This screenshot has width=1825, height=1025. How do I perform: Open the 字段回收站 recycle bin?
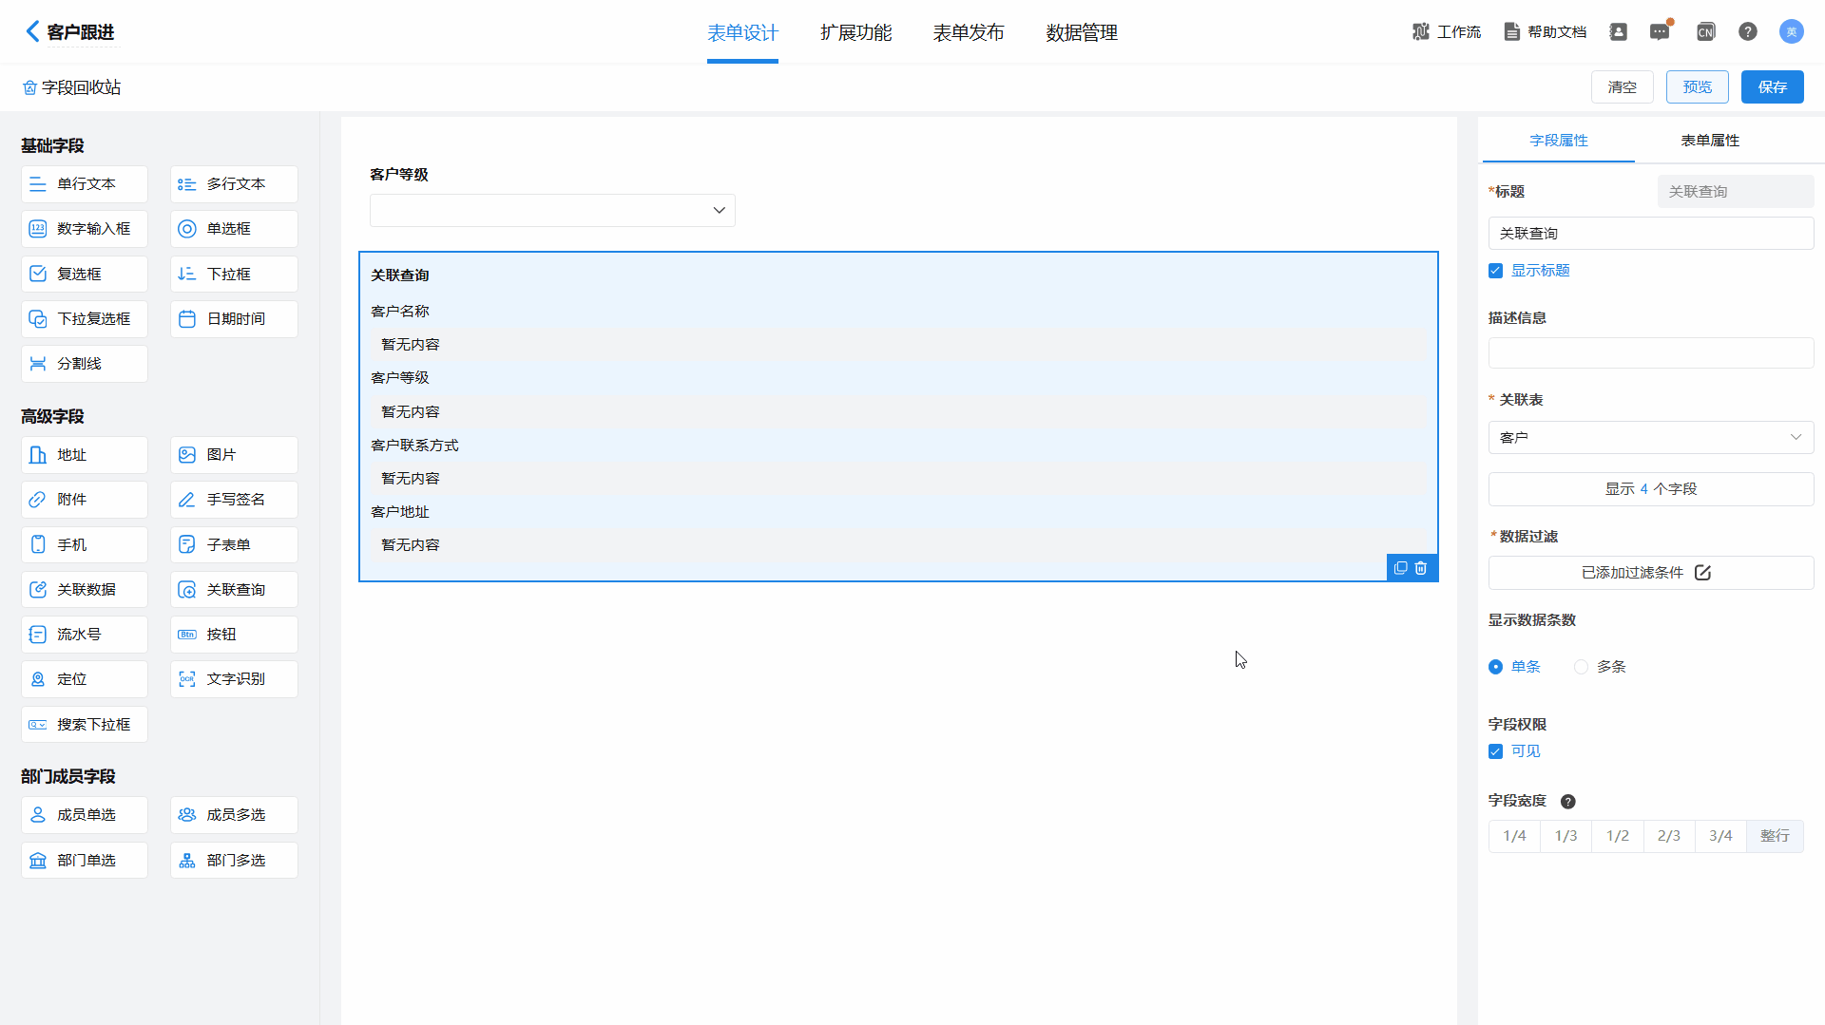72,87
